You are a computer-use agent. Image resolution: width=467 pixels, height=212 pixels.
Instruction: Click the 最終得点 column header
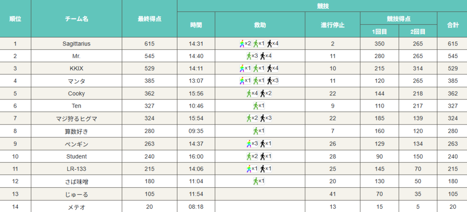pyautogui.click(x=150, y=19)
